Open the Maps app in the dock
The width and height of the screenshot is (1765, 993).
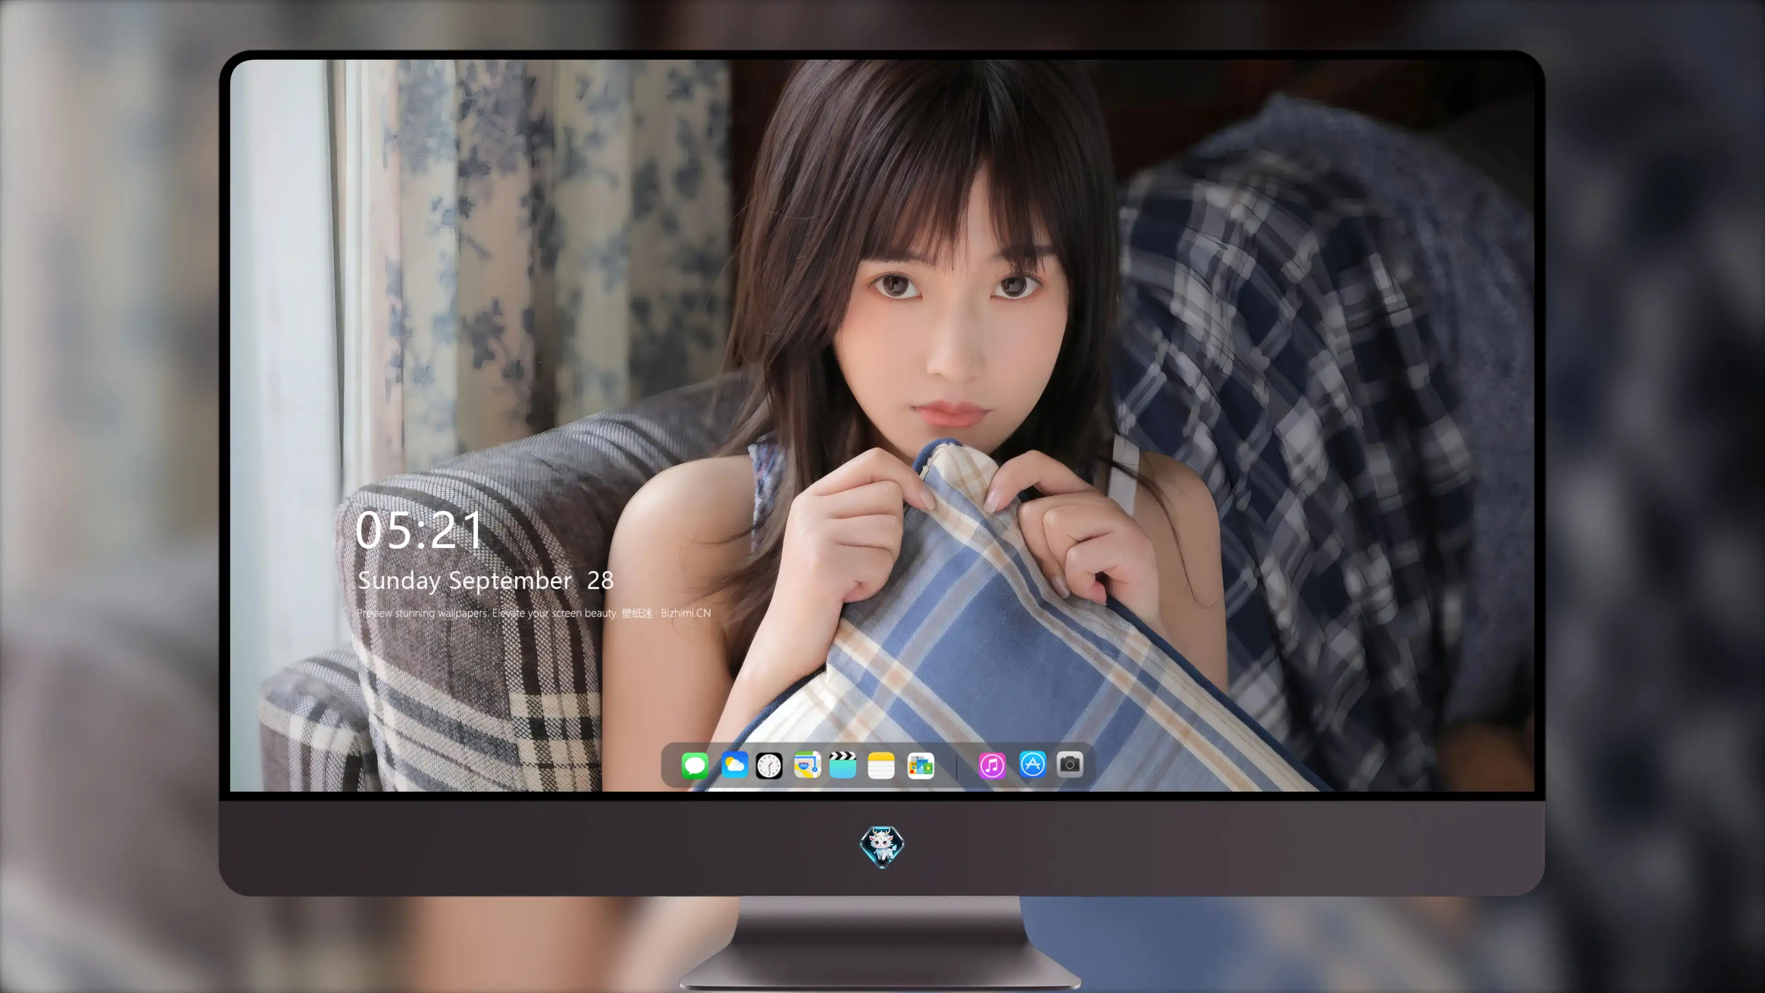807,765
